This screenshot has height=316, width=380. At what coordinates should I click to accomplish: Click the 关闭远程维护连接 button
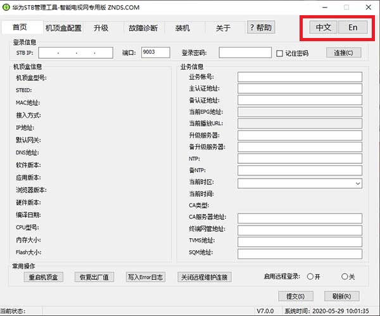click(205, 277)
